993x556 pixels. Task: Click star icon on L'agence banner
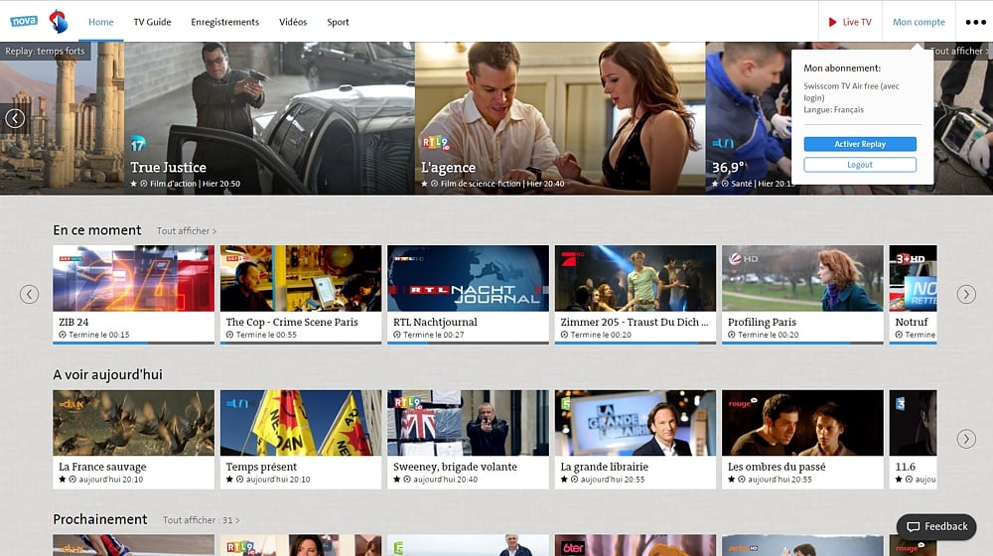pyautogui.click(x=424, y=184)
